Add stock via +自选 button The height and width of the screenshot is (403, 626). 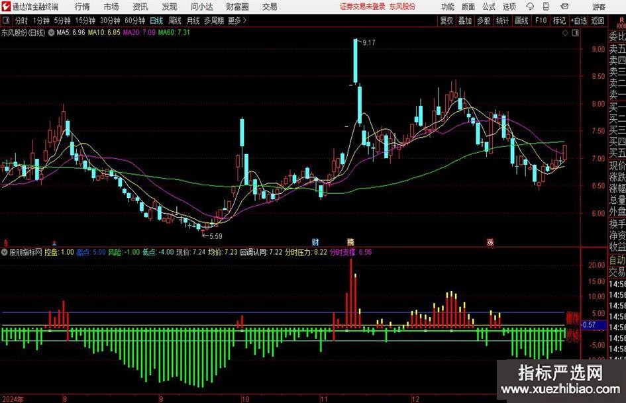point(579,21)
